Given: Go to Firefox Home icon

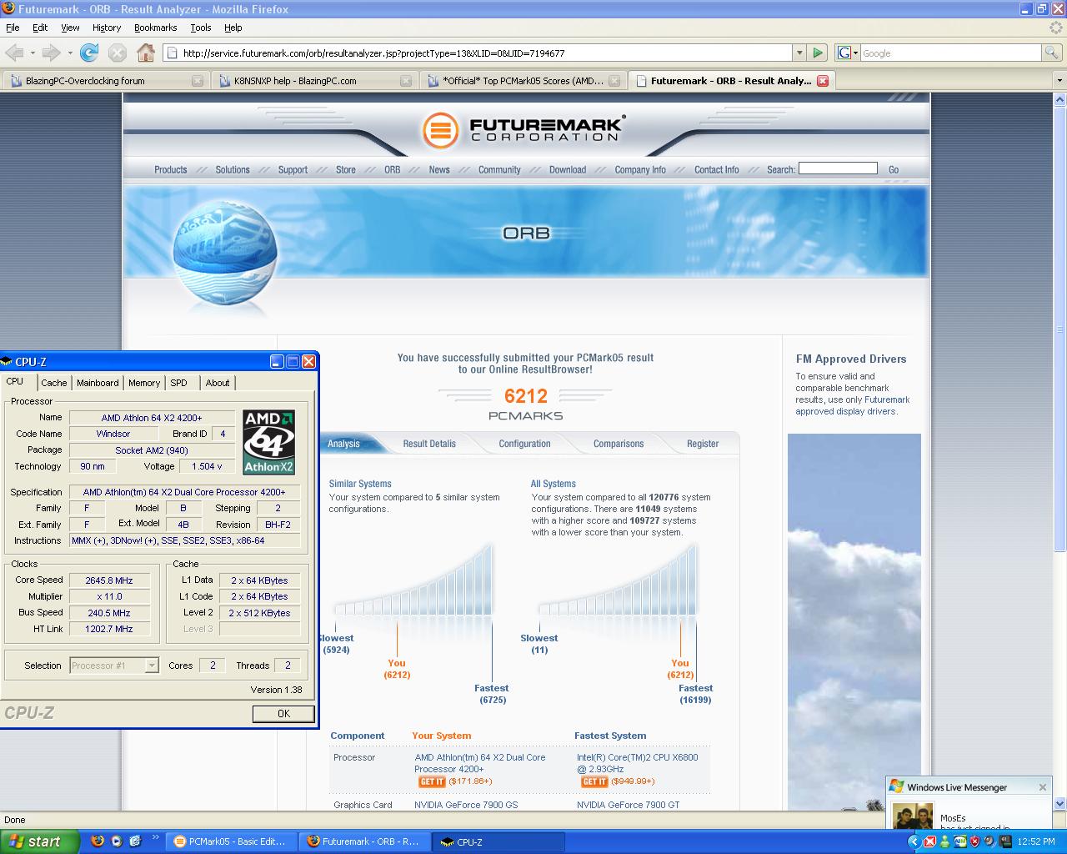Looking at the screenshot, I should click(146, 53).
